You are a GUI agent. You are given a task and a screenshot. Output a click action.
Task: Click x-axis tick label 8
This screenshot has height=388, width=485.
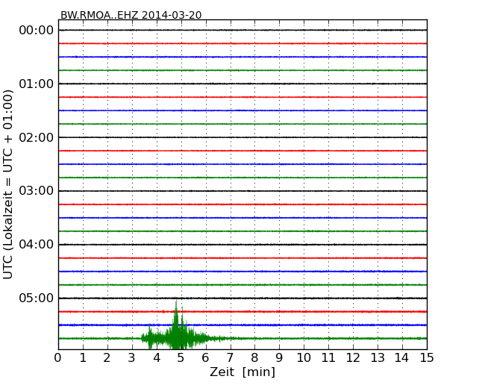click(x=254, y=358)
